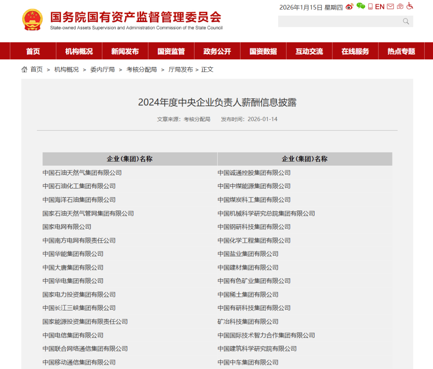Screen dimensions: 433x369
Task: Open 中国华能集团有限公司 entry
Action: click(73, 254)
